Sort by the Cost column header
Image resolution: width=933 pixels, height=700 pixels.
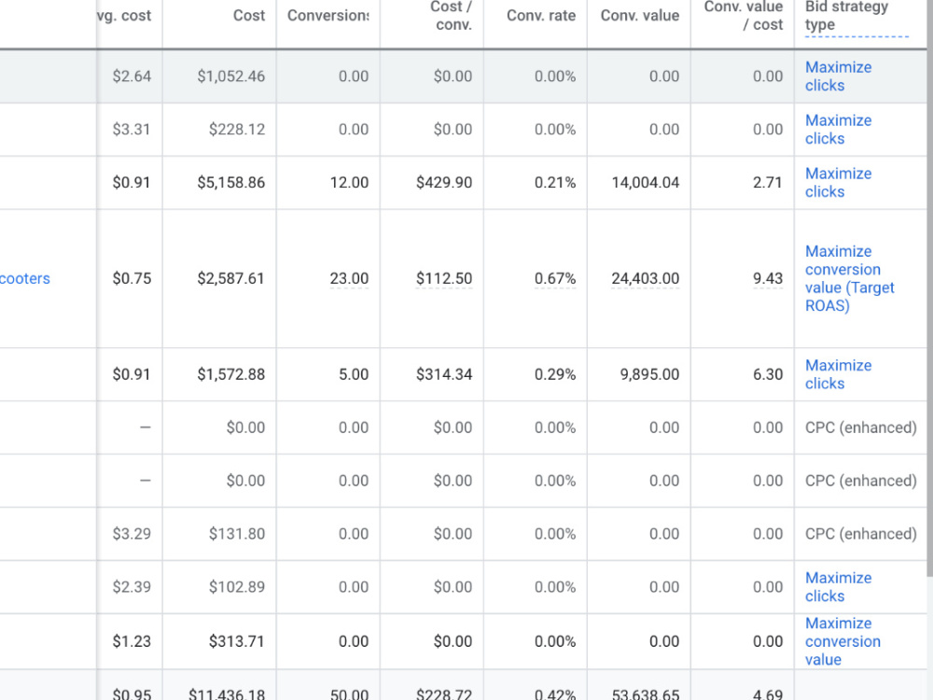click(249, 16)
